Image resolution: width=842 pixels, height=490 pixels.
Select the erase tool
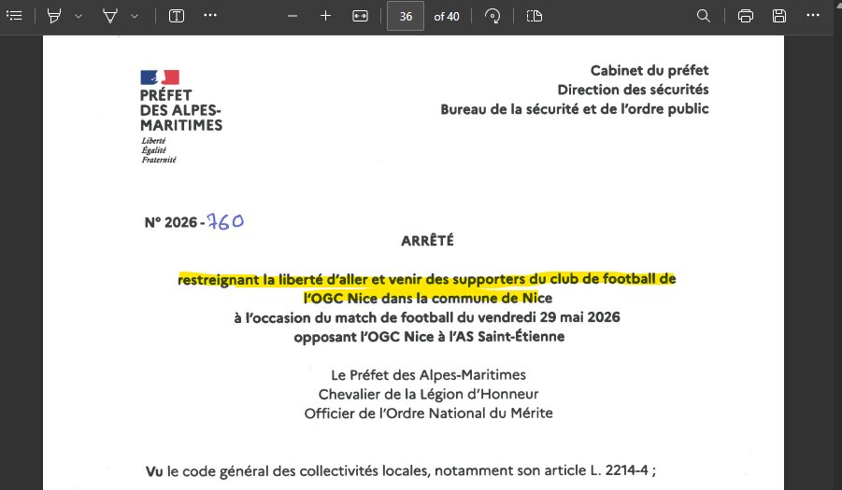tap(110, 16)
